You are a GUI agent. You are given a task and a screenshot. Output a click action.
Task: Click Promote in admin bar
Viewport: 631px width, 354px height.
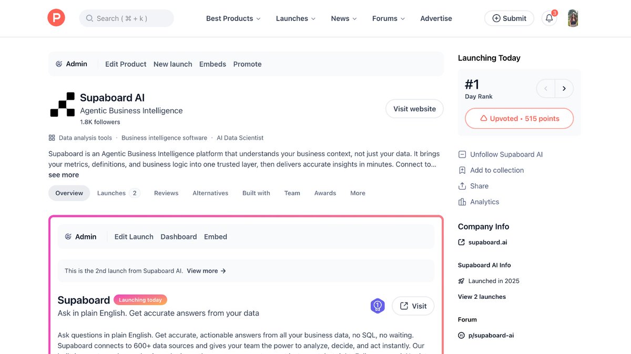[x=247, y=64]
